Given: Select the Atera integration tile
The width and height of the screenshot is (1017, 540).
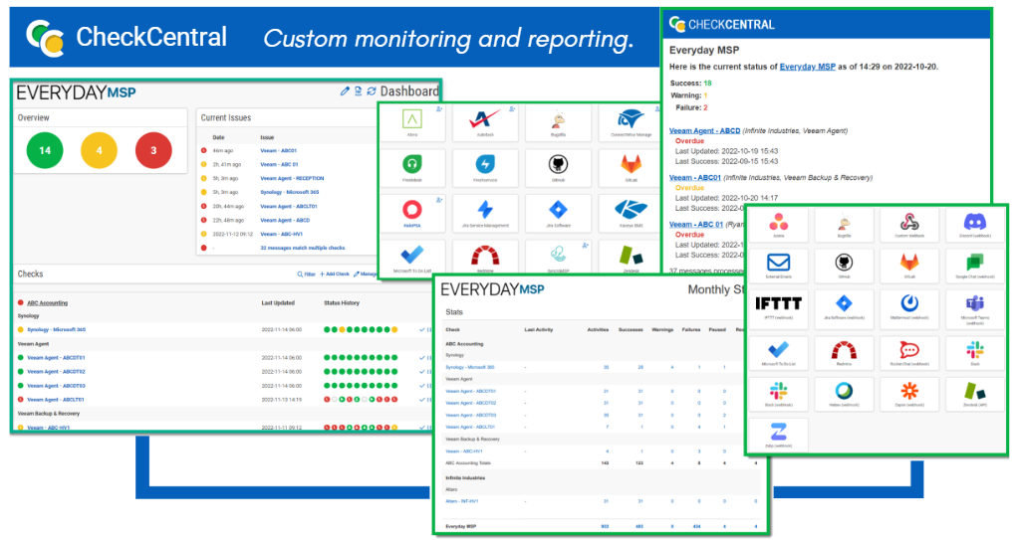Looking at the screenshot, I should click(412, 123).
